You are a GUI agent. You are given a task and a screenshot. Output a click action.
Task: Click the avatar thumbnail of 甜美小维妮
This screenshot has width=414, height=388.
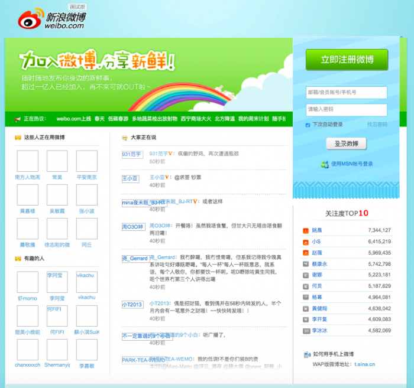[x=27, y=316]
